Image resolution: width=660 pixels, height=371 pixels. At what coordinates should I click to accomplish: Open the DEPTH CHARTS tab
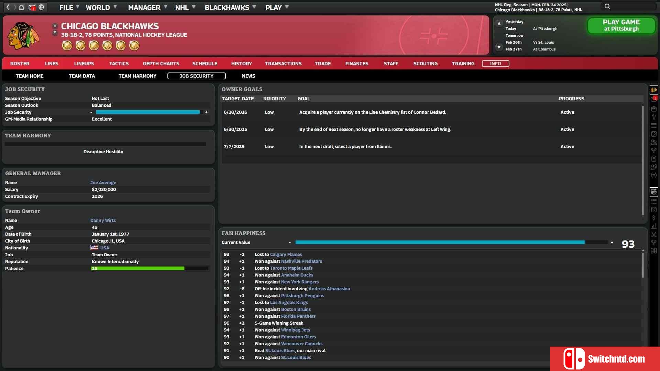161,64
